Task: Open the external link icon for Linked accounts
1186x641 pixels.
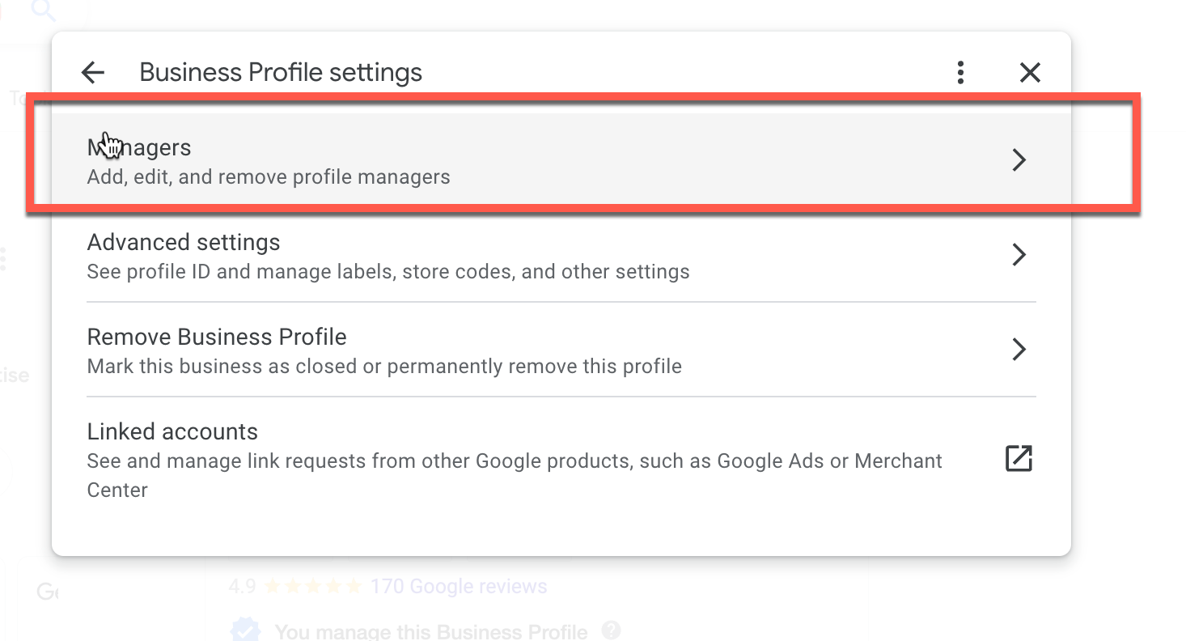Action: pos(1019,458)
